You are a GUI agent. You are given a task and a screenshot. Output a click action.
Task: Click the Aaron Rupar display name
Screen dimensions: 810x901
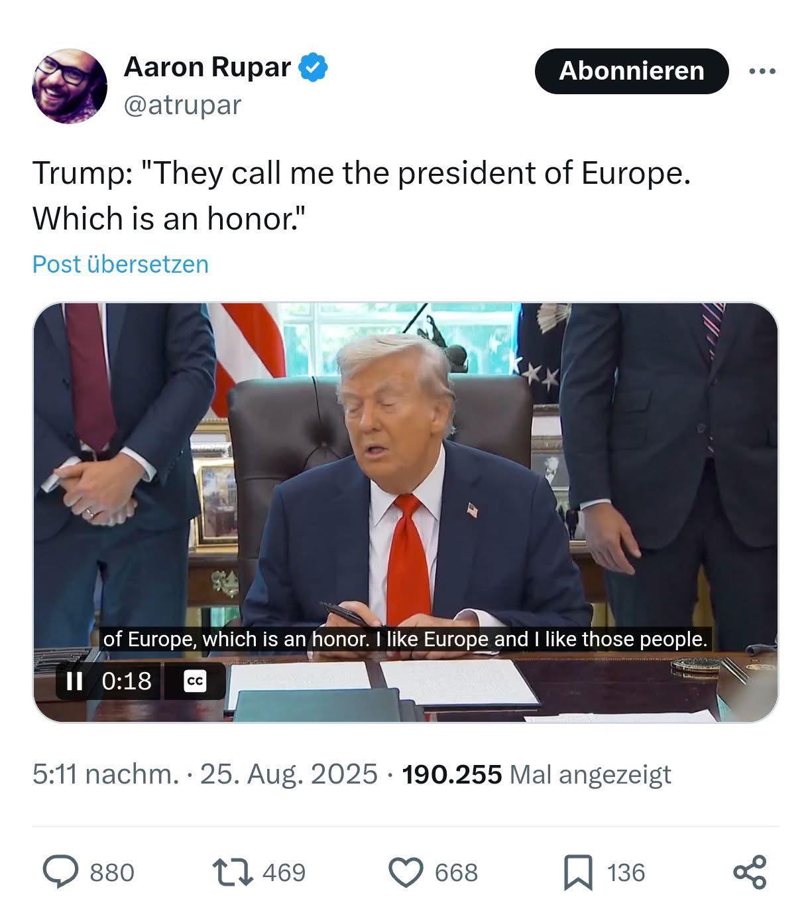click(207, 67)
